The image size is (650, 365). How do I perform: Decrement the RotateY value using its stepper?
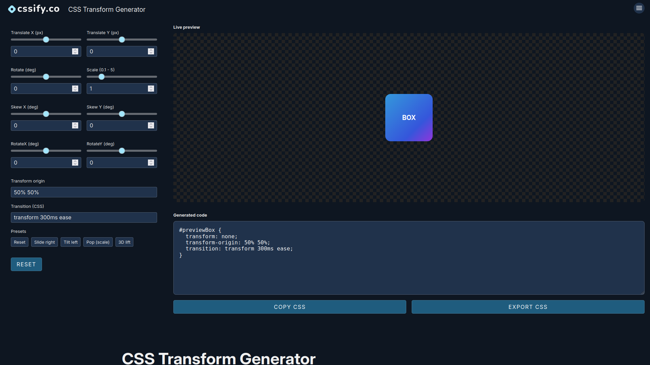151,164
